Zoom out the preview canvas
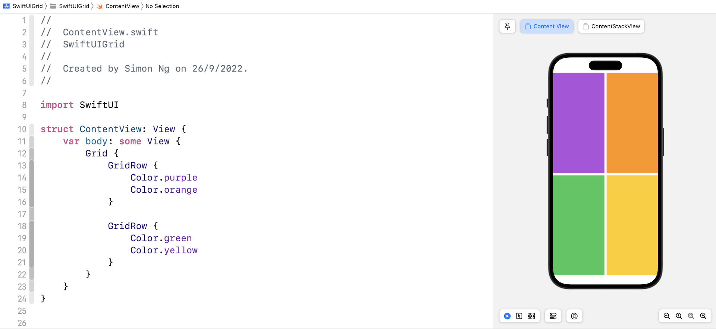Viewport: 716px width, 329px height. coord(667,316)
